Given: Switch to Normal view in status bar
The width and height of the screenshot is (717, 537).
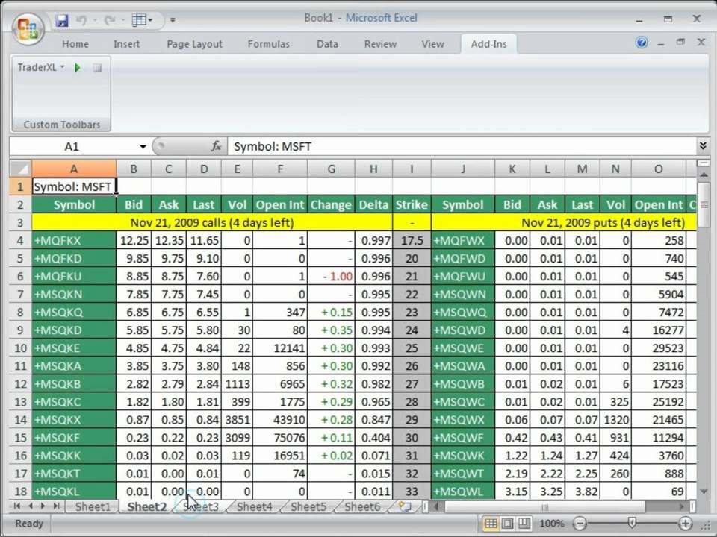Looking at the screenshot, I should (x=491, y=524).
